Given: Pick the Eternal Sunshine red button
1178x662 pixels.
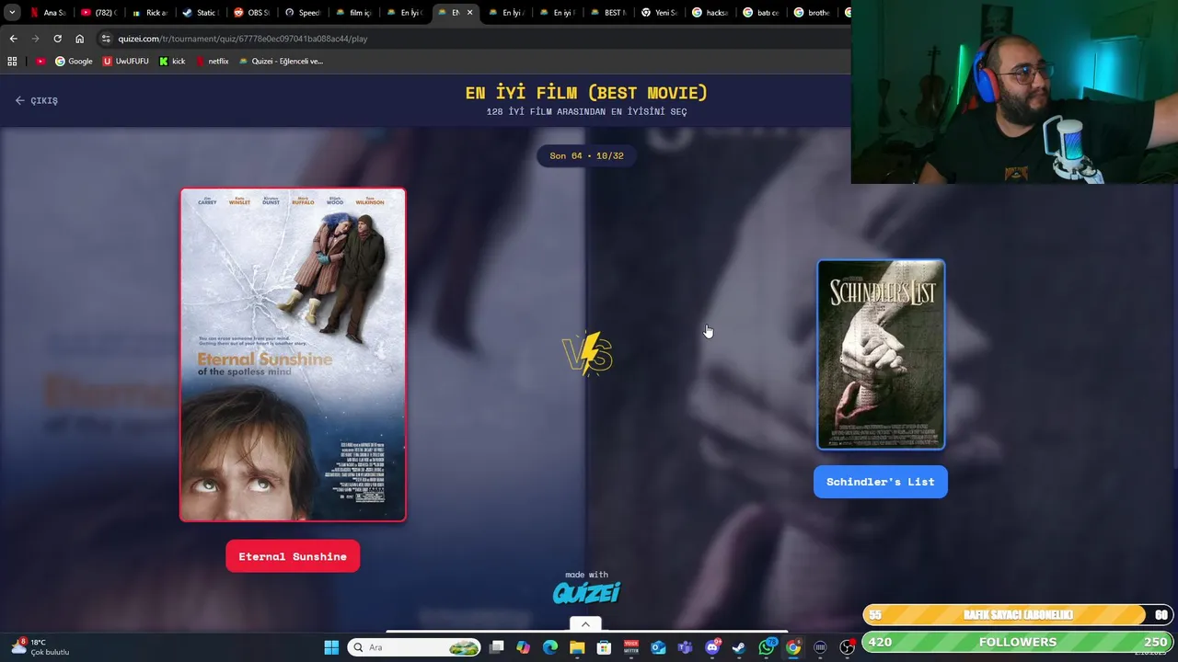Looking at the screenshot, I should pyautogui.click(x=293, y=556).
